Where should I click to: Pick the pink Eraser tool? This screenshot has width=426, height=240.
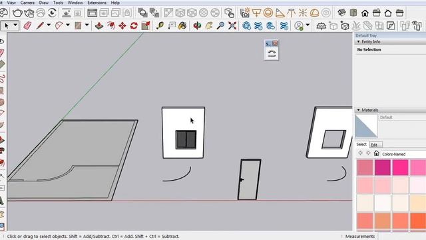28,26
